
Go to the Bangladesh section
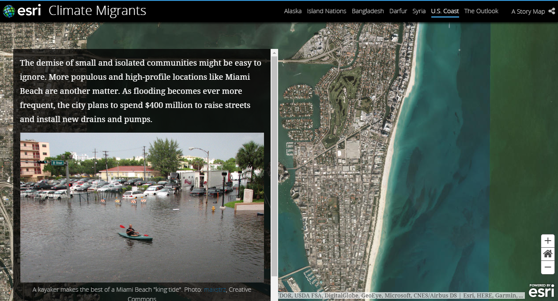tap(368, 11)
